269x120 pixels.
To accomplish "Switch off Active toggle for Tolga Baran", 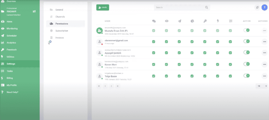I will [x=246, y=76].
